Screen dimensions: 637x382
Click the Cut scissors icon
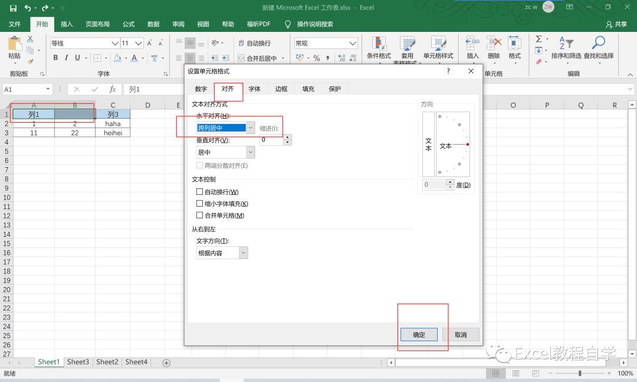pyautogui.click(x=30, y=39)
